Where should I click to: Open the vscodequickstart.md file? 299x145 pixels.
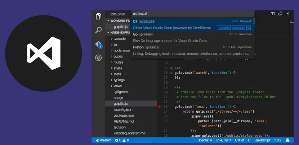[x=129, y=133]
